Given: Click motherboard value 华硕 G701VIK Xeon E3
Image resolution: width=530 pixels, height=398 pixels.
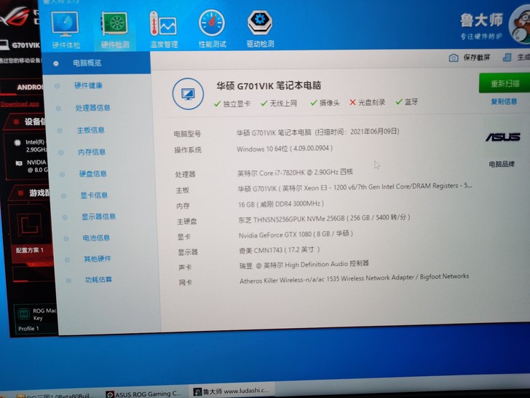Looking at the screenshot, I should pyautogui.click(x=355, y=187).
